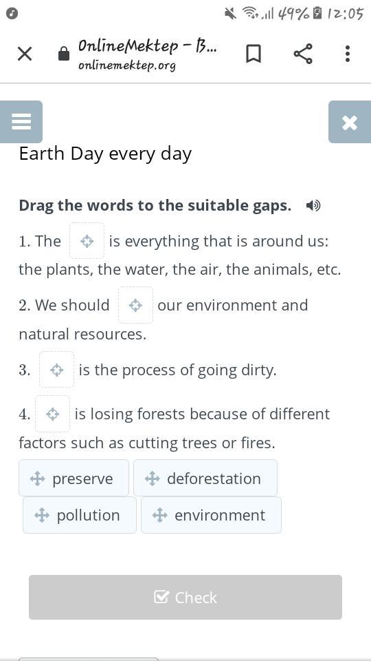Select the 'pollution' word tile
This screenshot has height=661, width=371.
pyautogui.click(x=80, y=515)
